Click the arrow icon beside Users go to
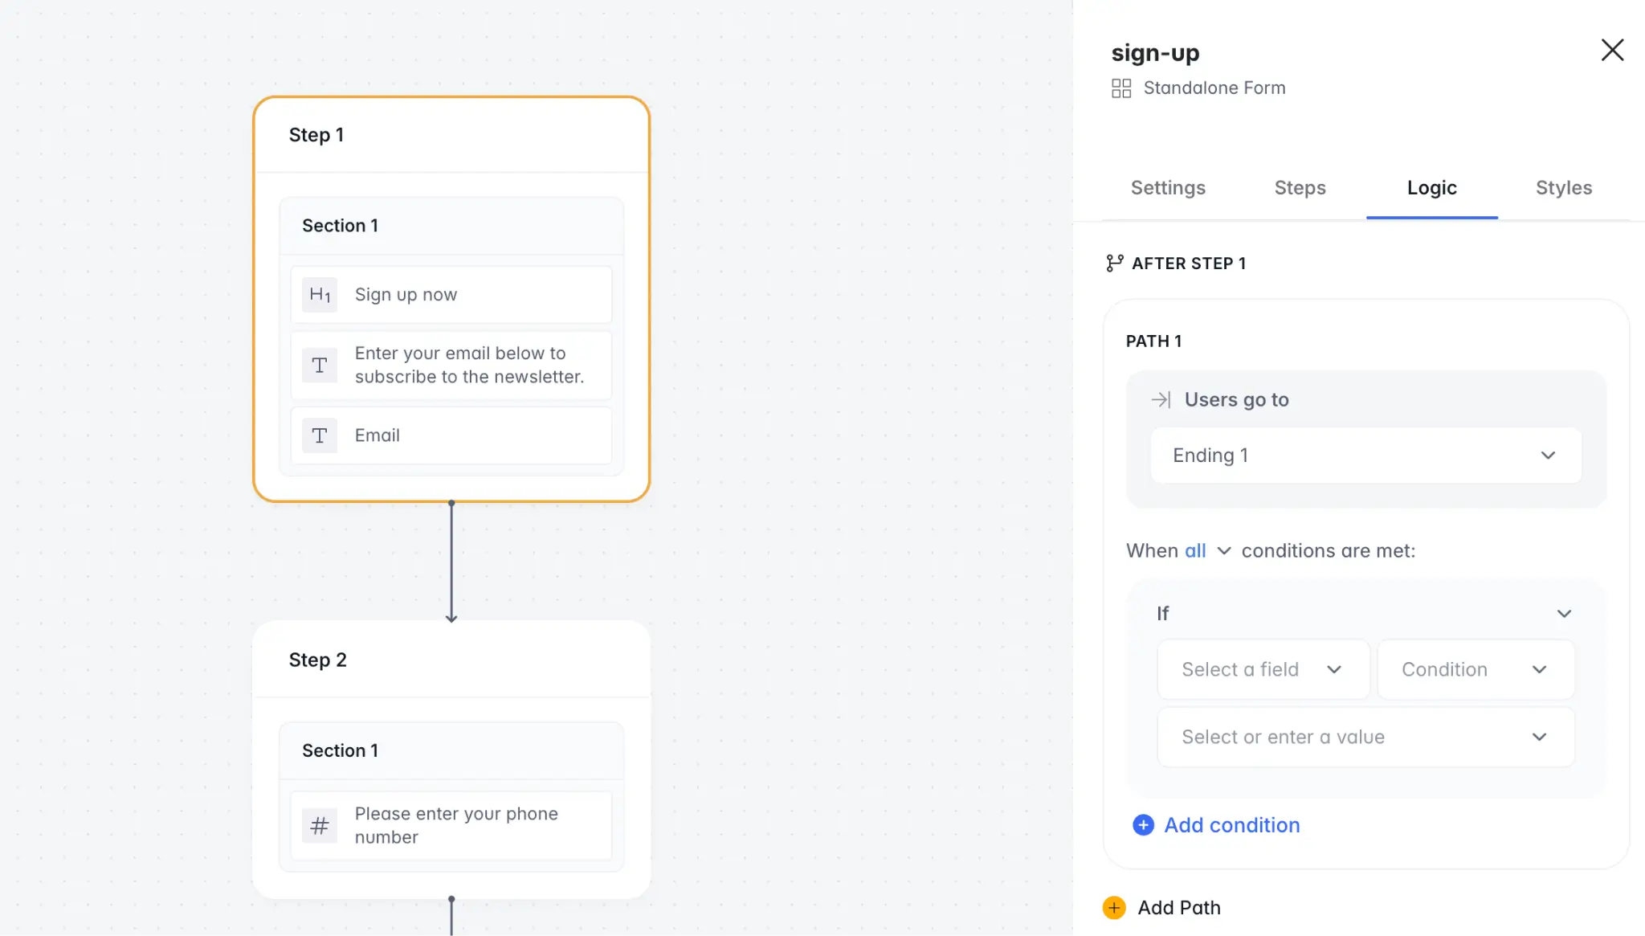1645x936 pixels. click(1161, 400)
